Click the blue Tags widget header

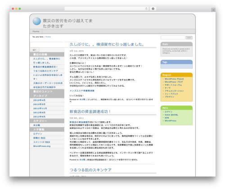coord(176,62)
